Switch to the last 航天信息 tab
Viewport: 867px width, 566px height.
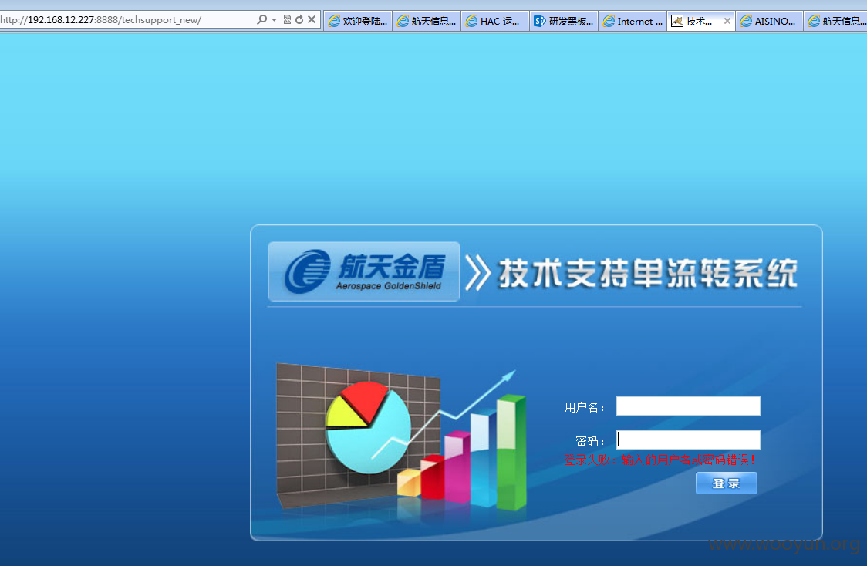click(836, 22)
